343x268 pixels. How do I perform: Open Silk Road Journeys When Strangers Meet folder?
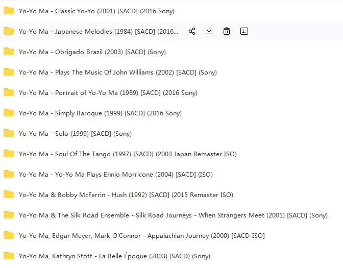point(173,215)
